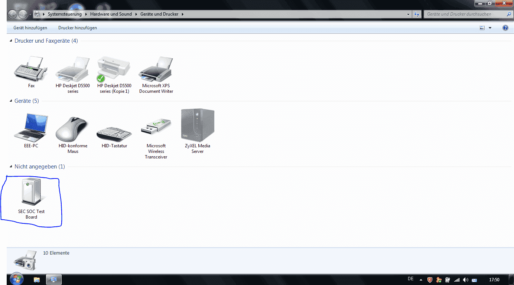Click the Back navigation arrow
514x285 pixels.
[13, 14]
